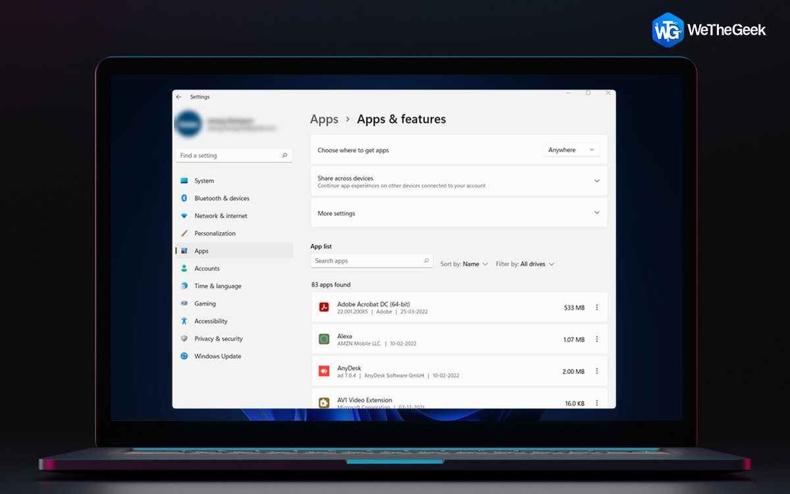The height and width of the screenshot is (494, 790).
Task: Click the blurred user profile avatar
Action: [x=188, y=124]
